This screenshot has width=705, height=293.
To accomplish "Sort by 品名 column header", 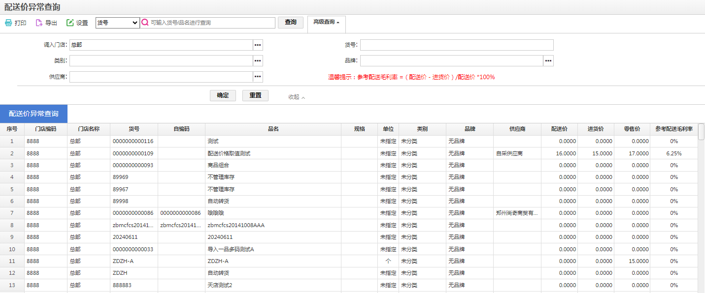I will click(x=273, y=129).
